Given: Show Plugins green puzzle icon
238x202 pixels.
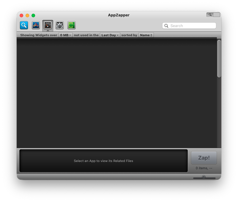Looking at the screenshot, I should pos(71,25).
